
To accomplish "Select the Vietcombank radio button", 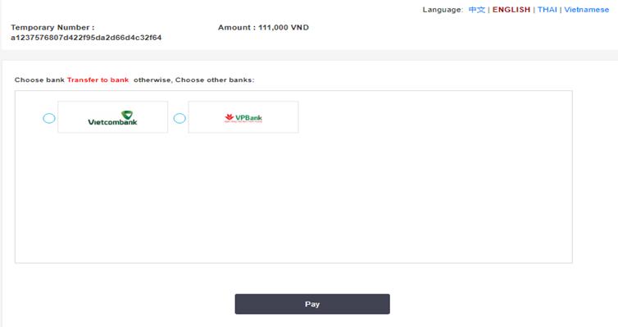I will pos(49,118).
